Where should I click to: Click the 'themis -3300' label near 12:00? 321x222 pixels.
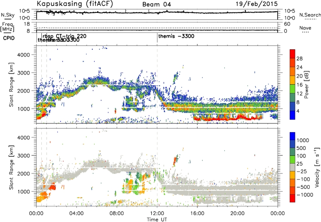[176, 36]
